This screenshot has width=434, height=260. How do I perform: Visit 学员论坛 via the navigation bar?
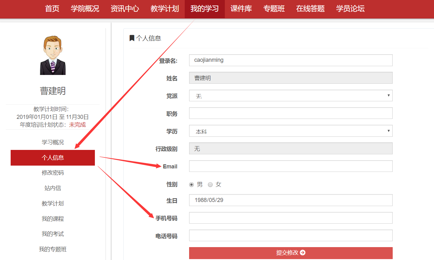[x=350, y=9]
